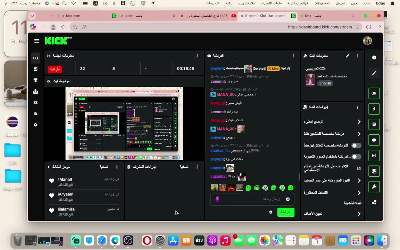Toggle the lightning activity widget icon in right bar

374,109
